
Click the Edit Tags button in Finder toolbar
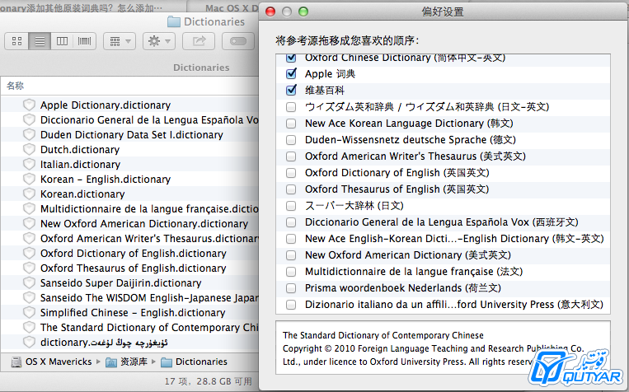pos(238,41)
